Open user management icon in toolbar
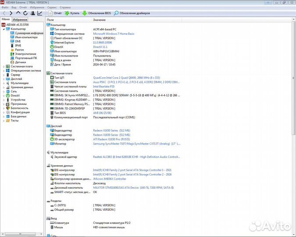This screenshot has height=237, width=296. point(32,13)
